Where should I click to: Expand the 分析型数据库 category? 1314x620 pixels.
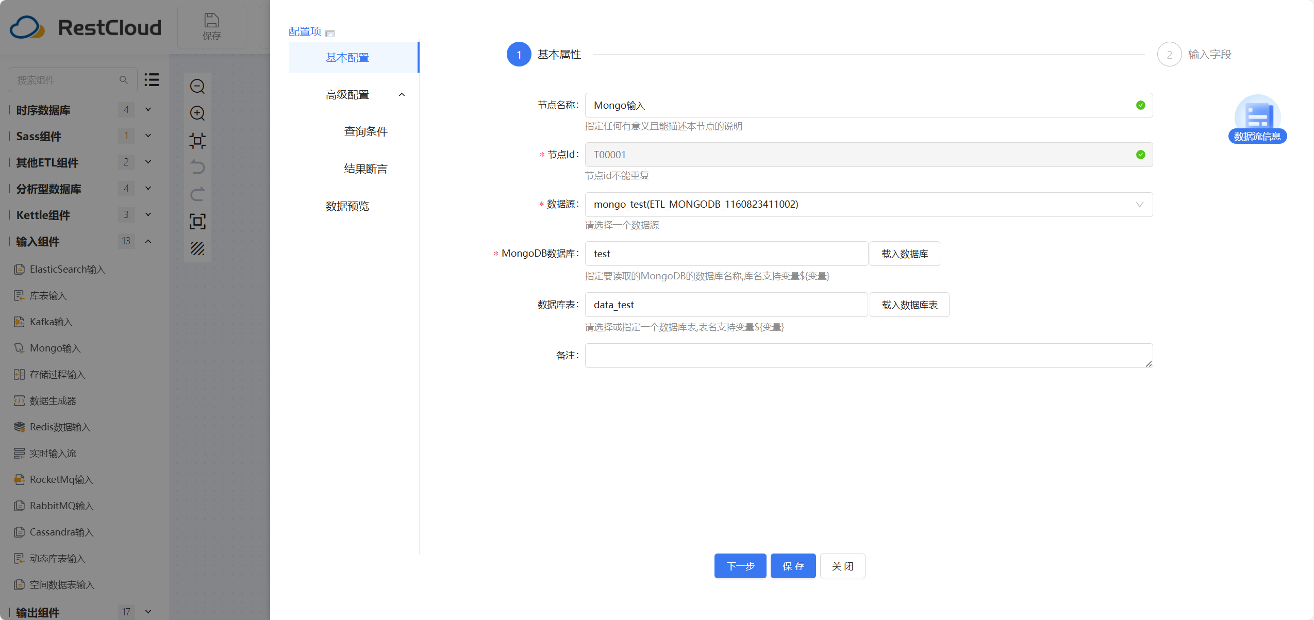click(x=148, y=188)
